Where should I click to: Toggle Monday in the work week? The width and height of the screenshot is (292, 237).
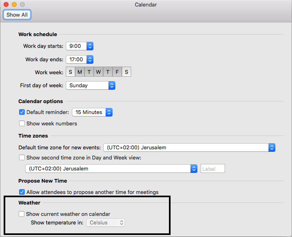pos(80,72)
